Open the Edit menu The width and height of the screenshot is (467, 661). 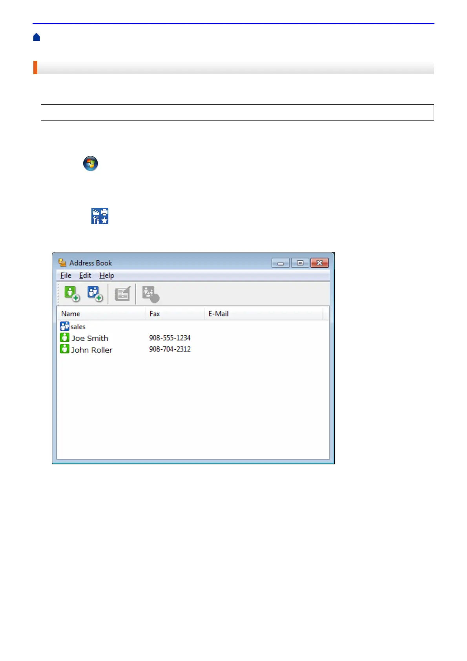(85, 276)
